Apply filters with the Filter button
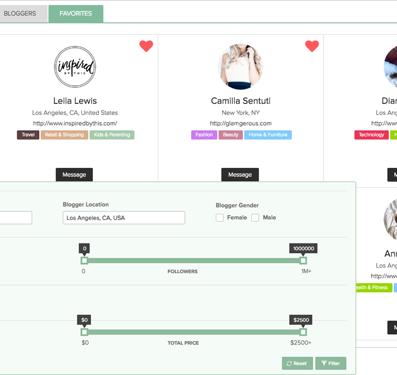The width and height of the screenshot is (397, 375). click(331, 364)
